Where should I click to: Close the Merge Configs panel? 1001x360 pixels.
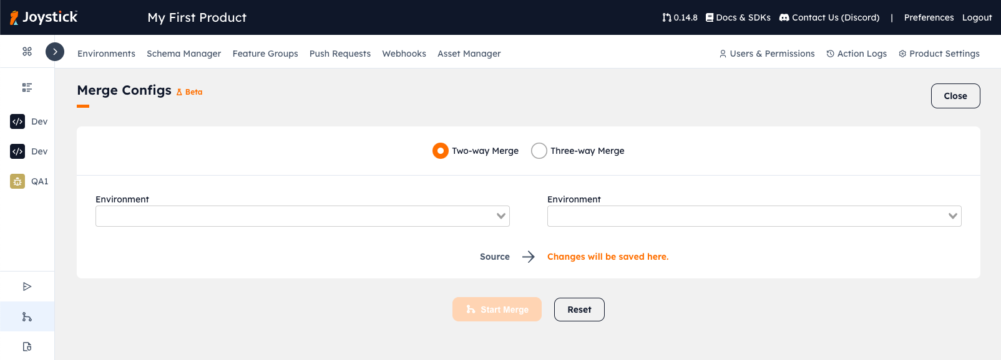pyautogui.click(x=955, y=96)
